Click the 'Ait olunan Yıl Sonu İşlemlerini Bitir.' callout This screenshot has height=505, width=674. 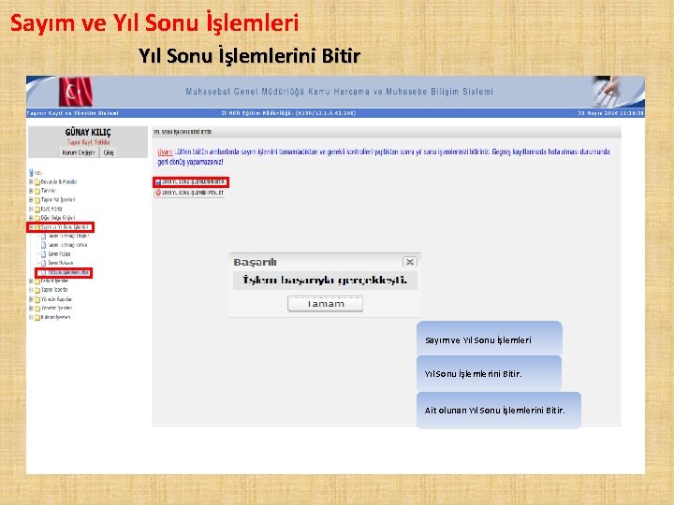click(x=499, y=411)
